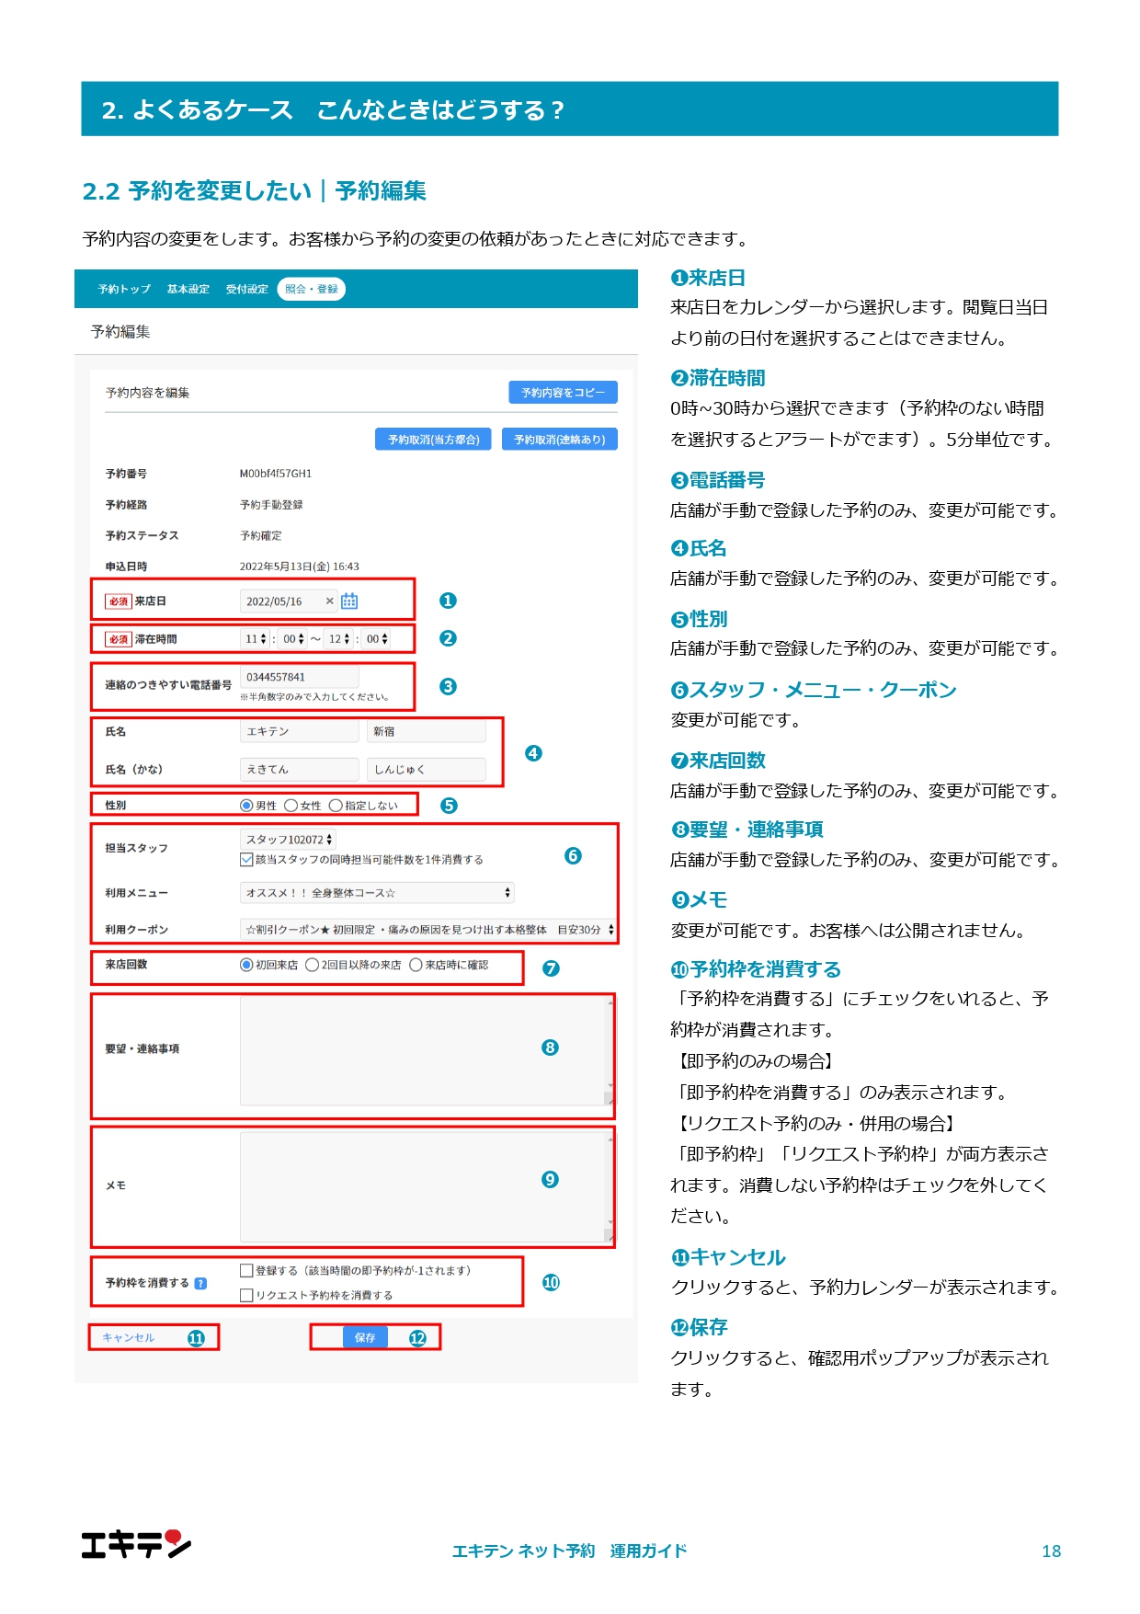Click 予約取消(連絡あり) button
Screen dimensions: 1140x1614
click(x=560, y=440)
